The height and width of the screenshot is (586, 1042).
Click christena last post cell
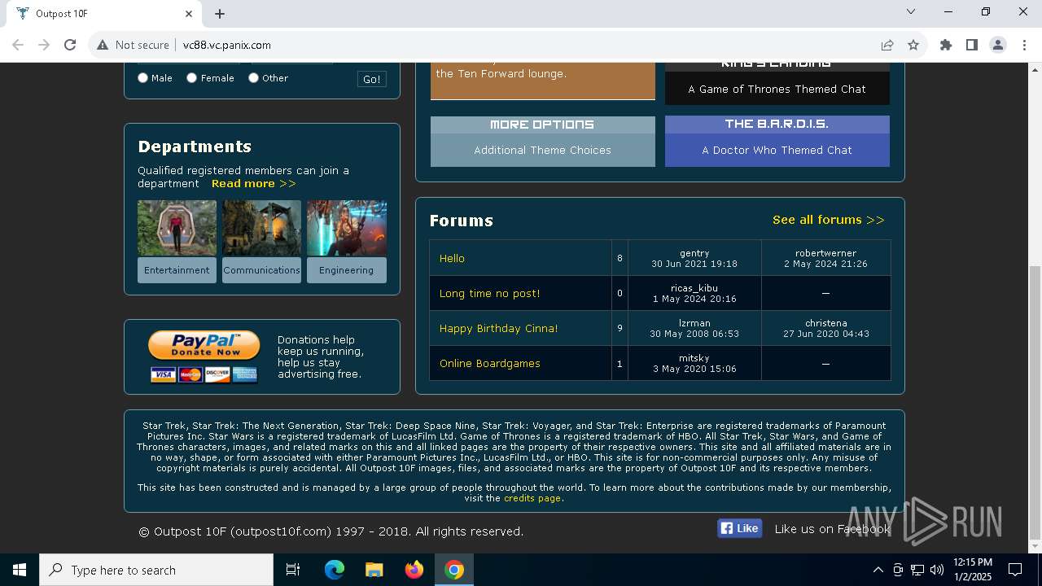point(825,328)
